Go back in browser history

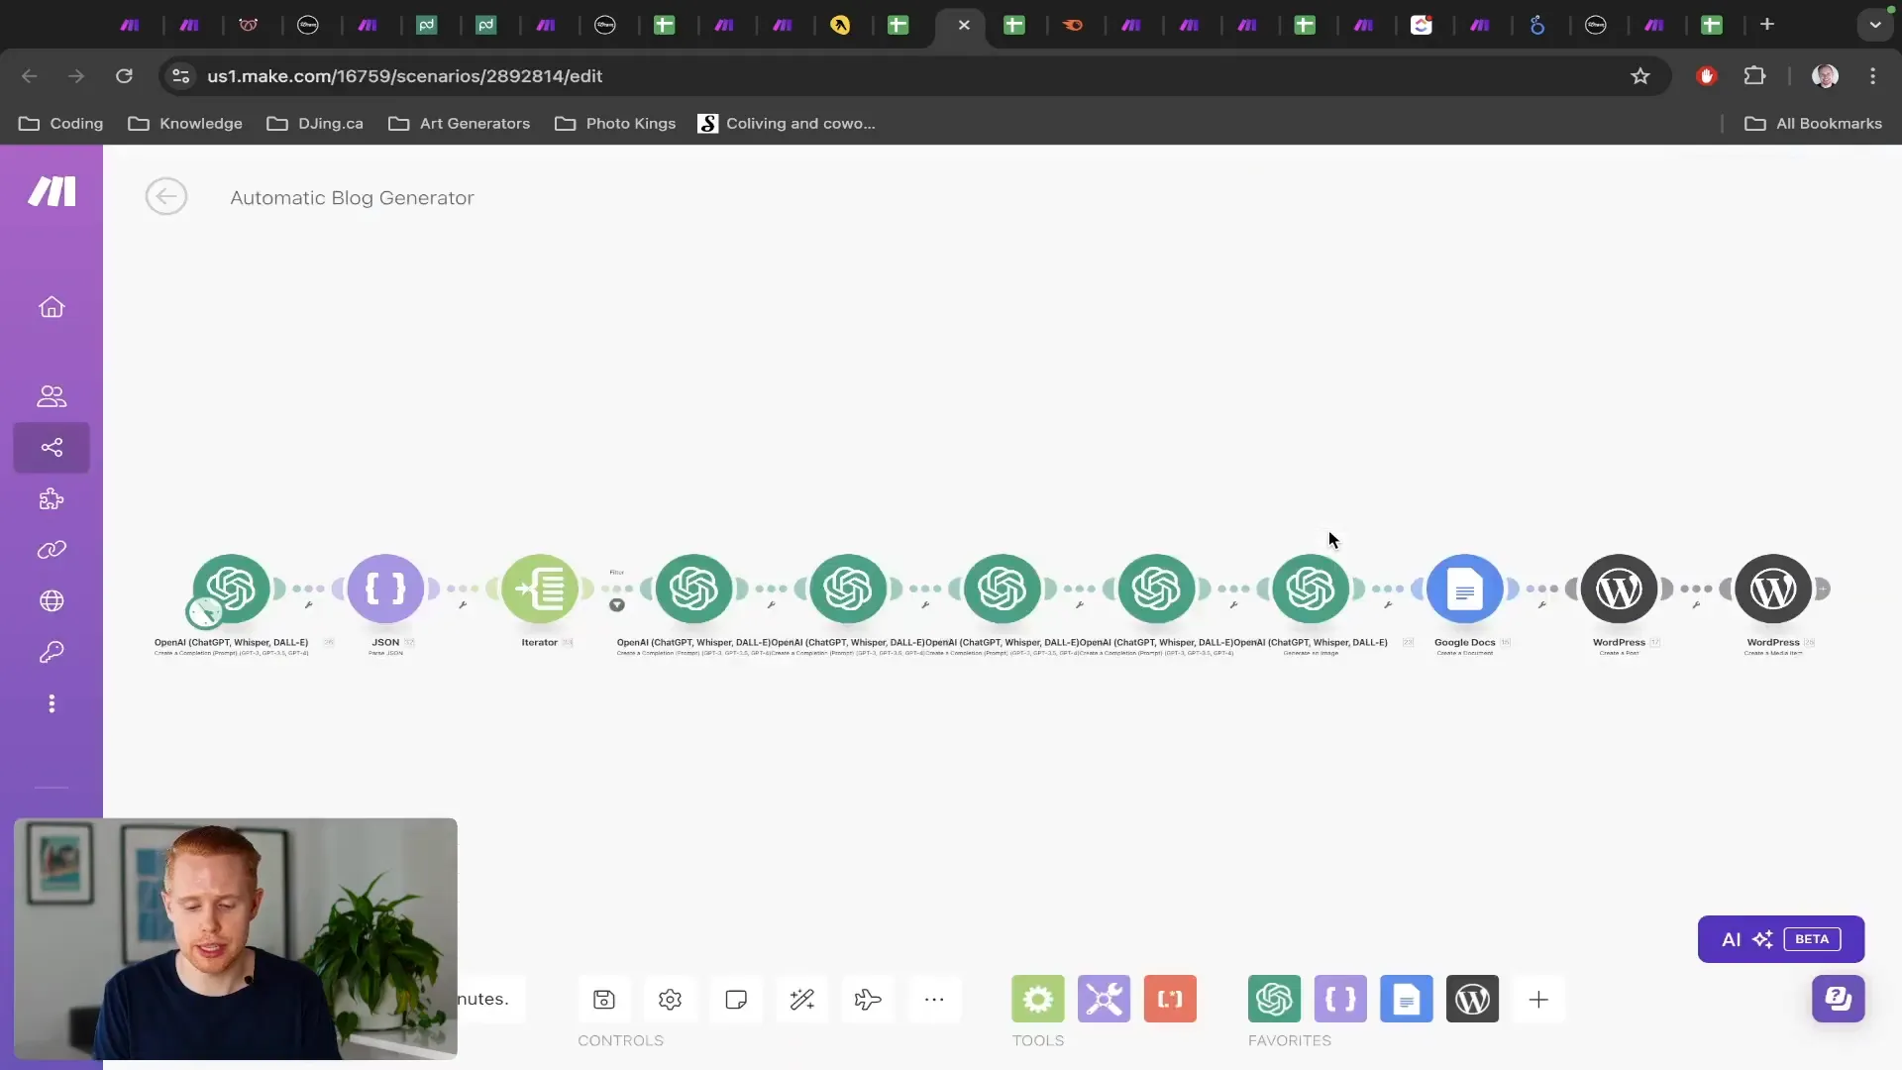[30, 76]
